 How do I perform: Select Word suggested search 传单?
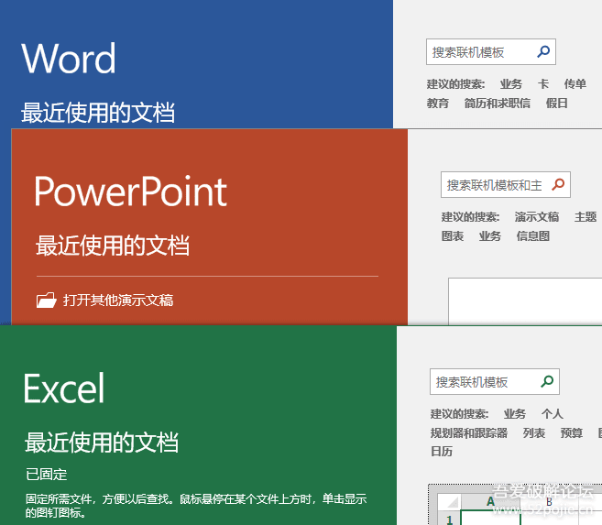click(575, 84)
